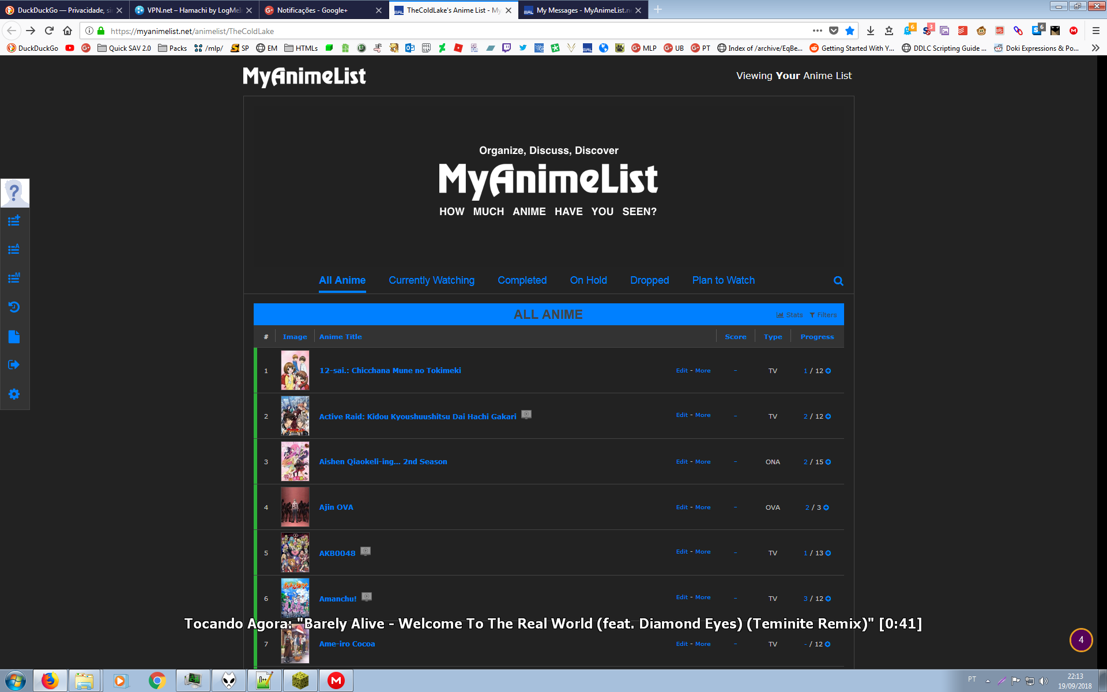Click the sidebar logout arrow icon
Image resolution: width=1107 pixels, height=692 pixels.
14,364
